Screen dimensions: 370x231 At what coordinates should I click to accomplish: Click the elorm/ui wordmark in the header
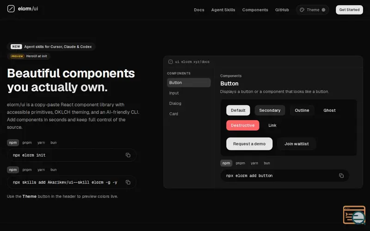[28, 9]
